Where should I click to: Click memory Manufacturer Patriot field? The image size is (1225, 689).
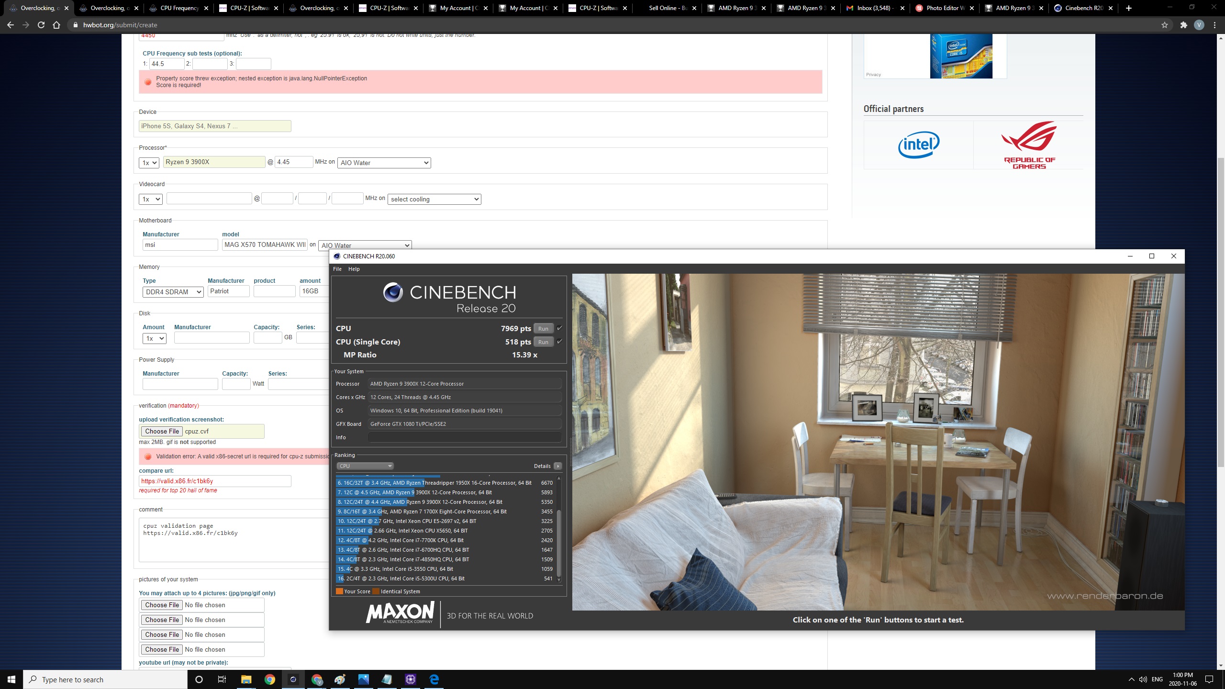[x=228, y=291]
